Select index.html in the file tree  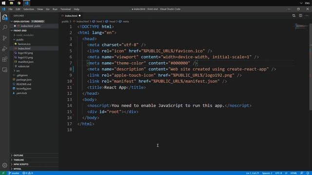coord(24,49)
